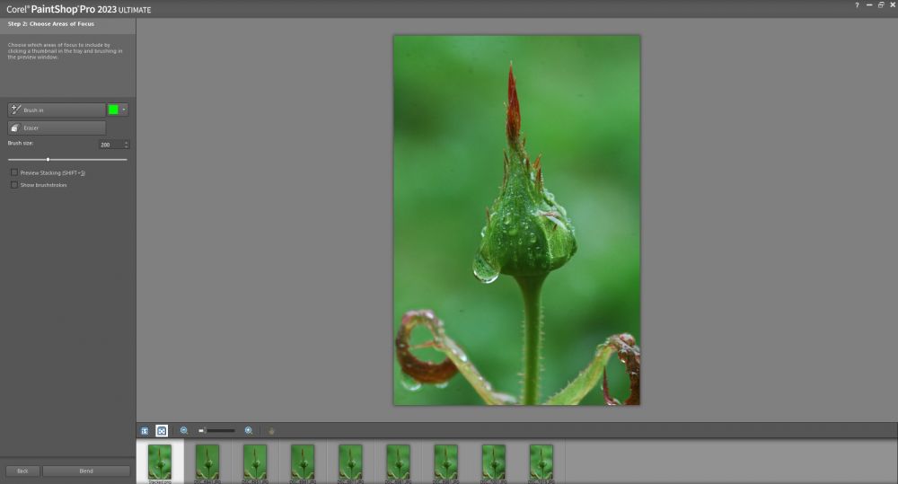Screen dimensions: 898x484
Task: Select the Eraser tool
Action: 56,128
